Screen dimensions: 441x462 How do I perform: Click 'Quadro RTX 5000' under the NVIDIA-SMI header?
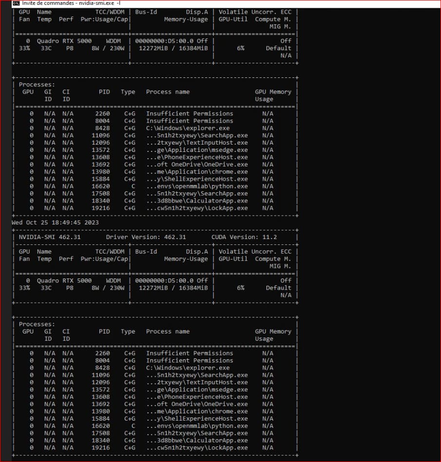pos(64,280)
